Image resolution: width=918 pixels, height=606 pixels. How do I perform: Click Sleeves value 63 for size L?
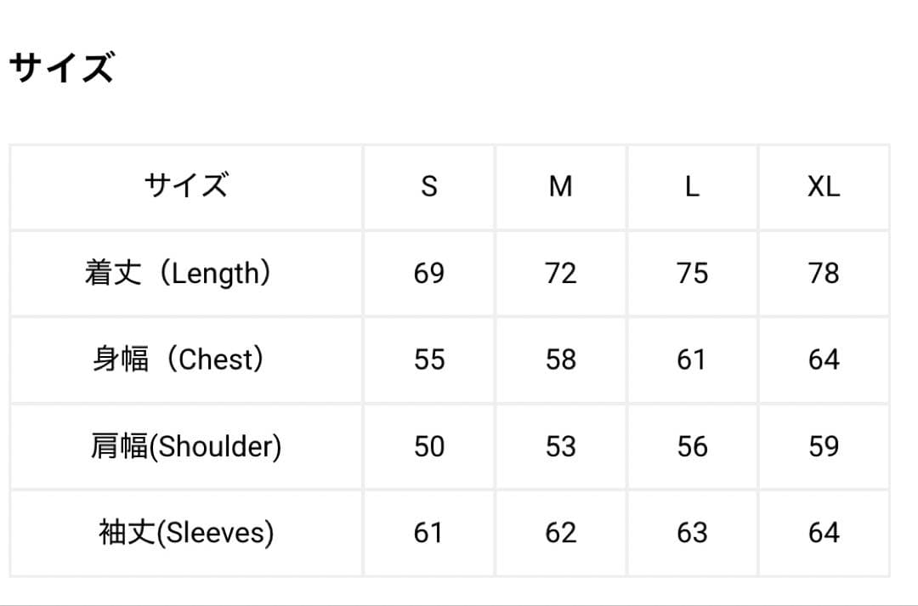692,533
